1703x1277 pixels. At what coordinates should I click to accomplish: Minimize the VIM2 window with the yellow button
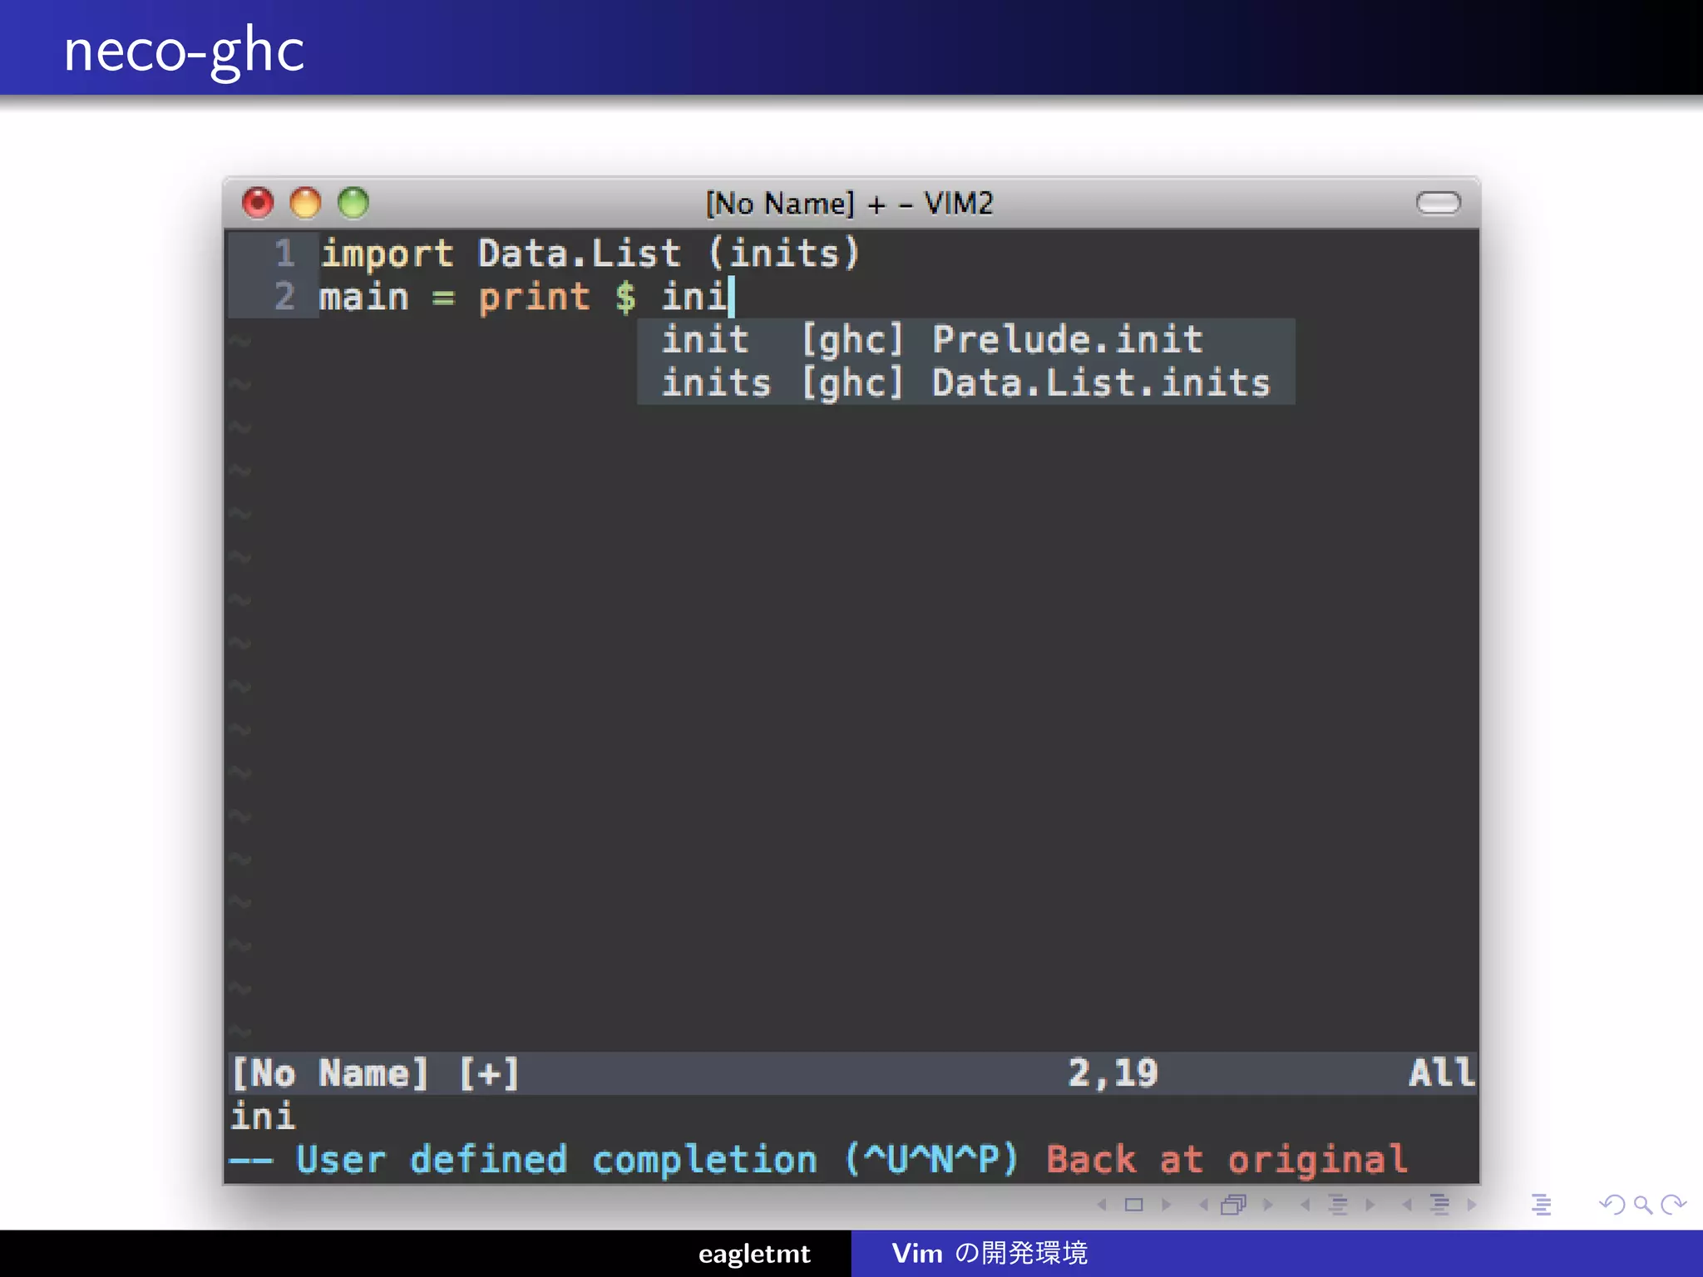click(x=305, y=203)
